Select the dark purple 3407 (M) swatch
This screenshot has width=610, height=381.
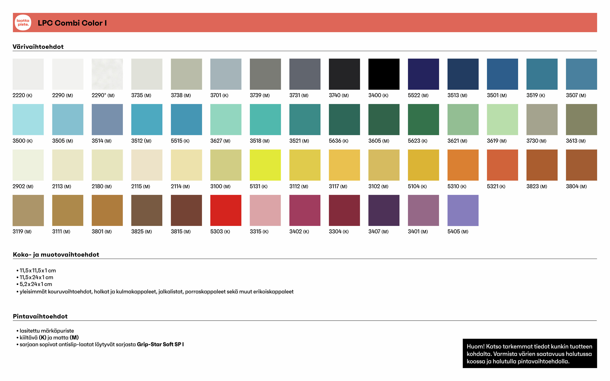coord(384,210)
